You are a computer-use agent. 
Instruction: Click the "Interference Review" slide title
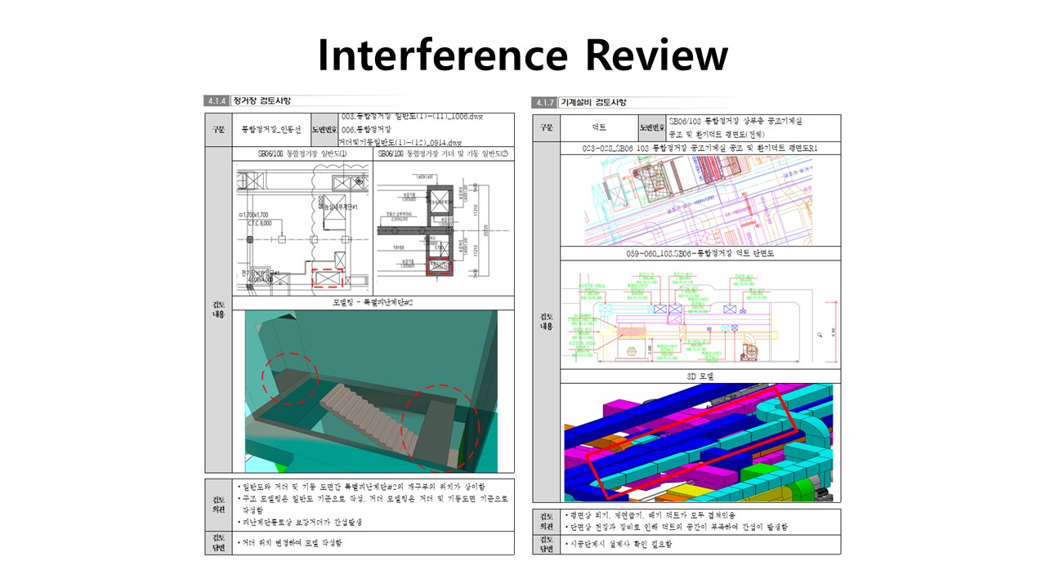(x=522, y=56)
